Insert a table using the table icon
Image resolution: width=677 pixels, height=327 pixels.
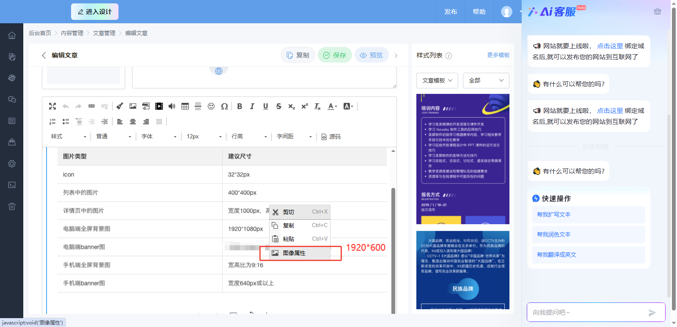(185, 106)
